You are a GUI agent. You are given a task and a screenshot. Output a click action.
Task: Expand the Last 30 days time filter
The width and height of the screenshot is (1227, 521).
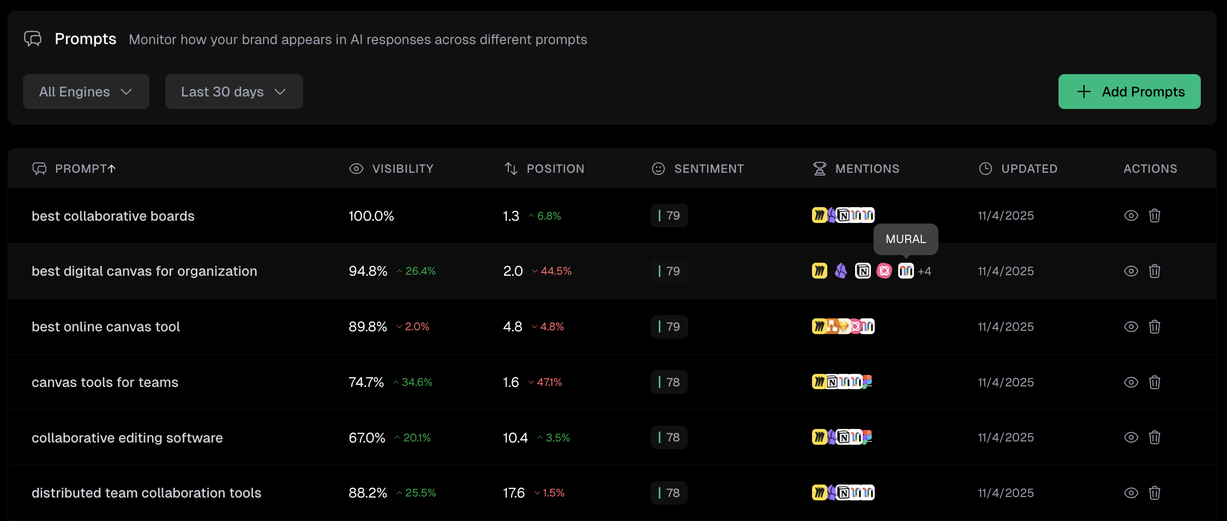click(x=234, y=92)
